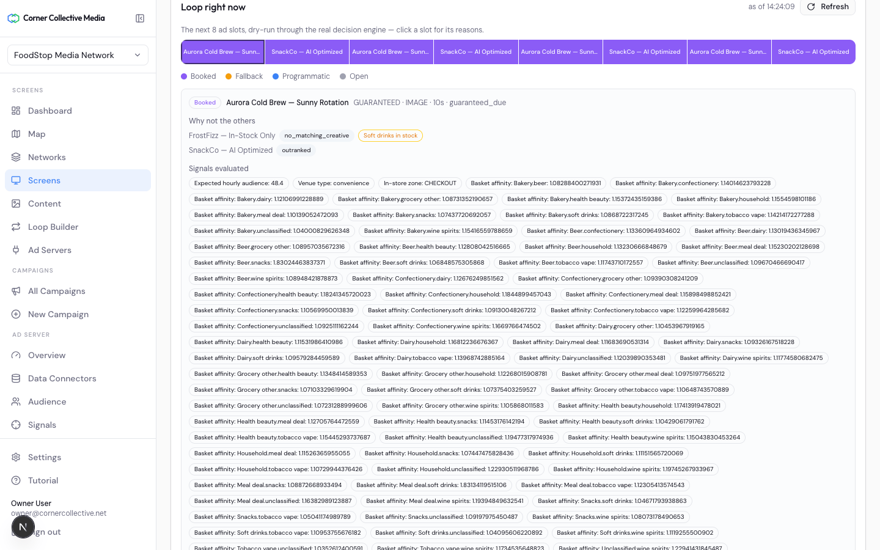Screen dimensions: 880x550
Task: Open the Ad Servers plug icon
Action: 16,250
